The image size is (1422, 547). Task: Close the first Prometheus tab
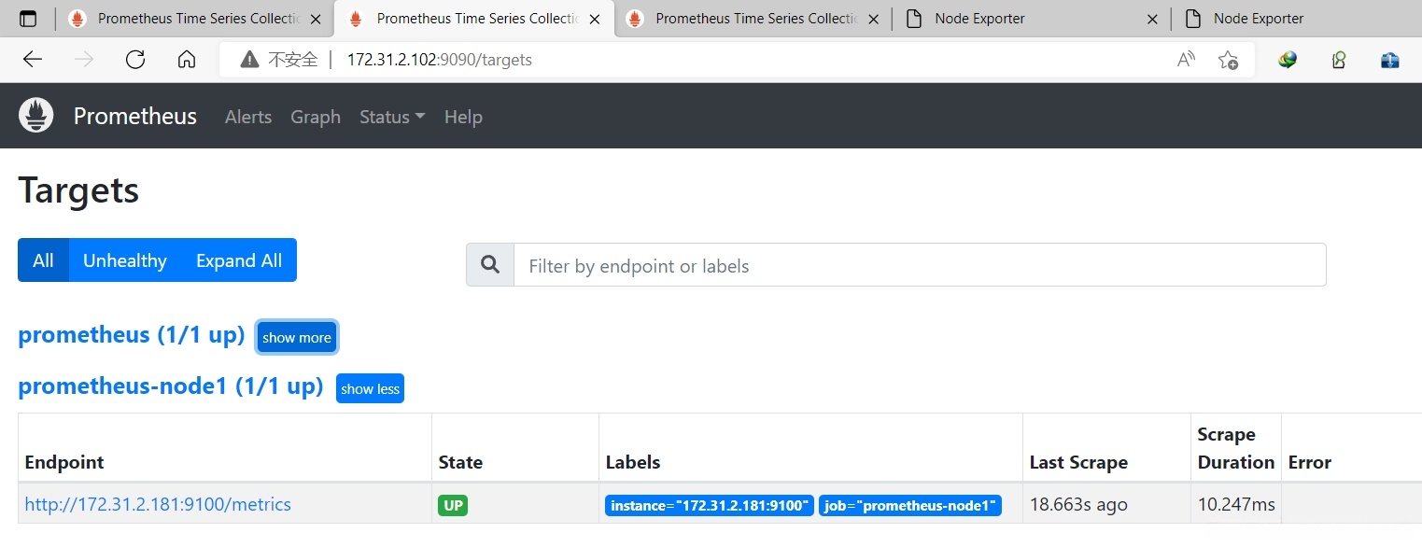[x=317, y=19]
